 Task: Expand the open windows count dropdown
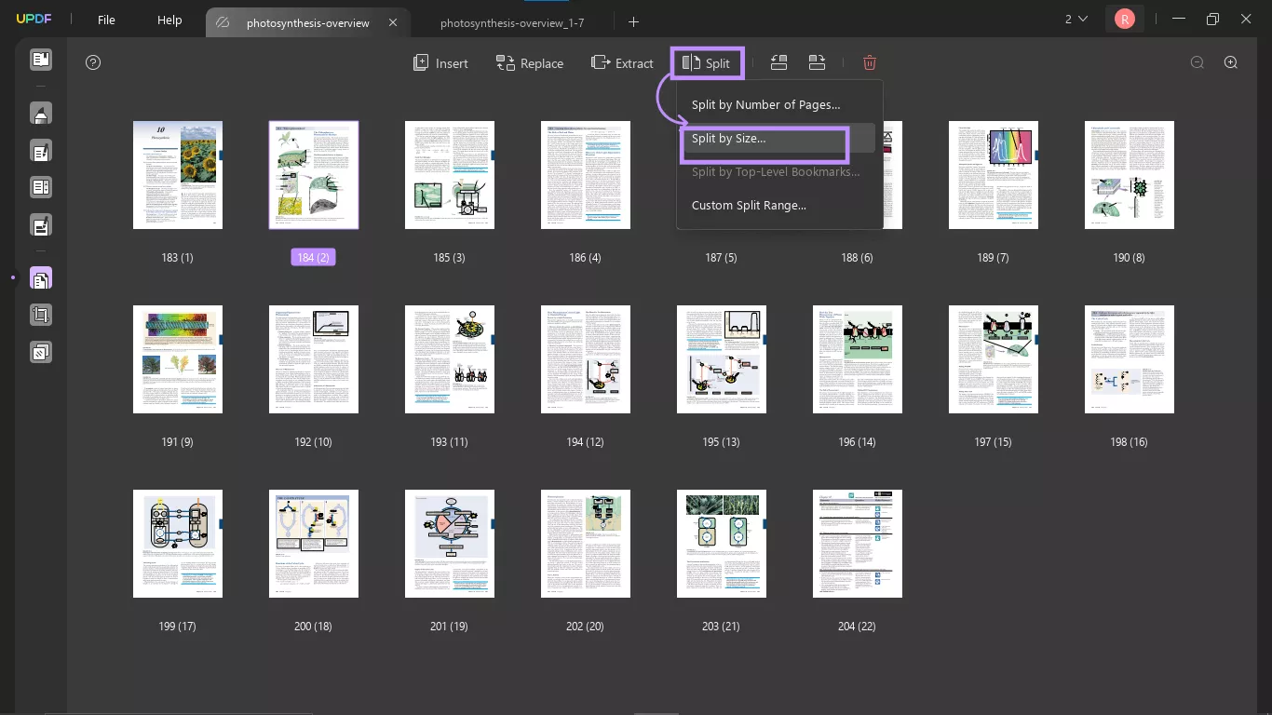1076,19
